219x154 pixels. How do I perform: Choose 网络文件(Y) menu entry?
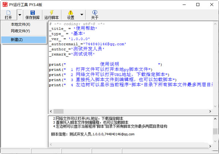[x=20, y=31]
